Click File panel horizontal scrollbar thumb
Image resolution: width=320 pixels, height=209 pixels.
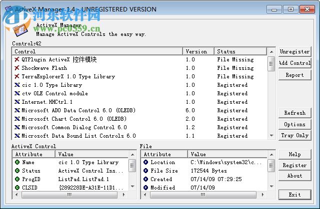click(203, 195)
